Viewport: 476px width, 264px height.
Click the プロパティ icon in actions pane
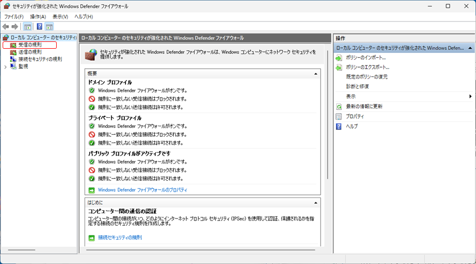pos(339,116)
